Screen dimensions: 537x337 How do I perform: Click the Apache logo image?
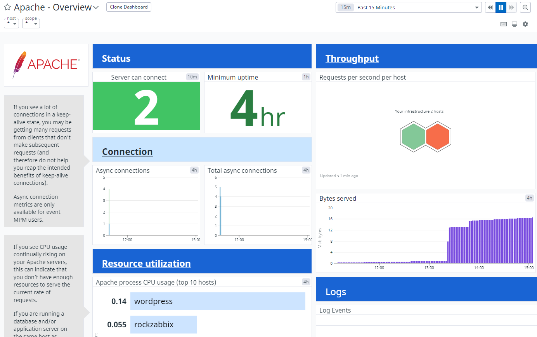click(46, 65)
